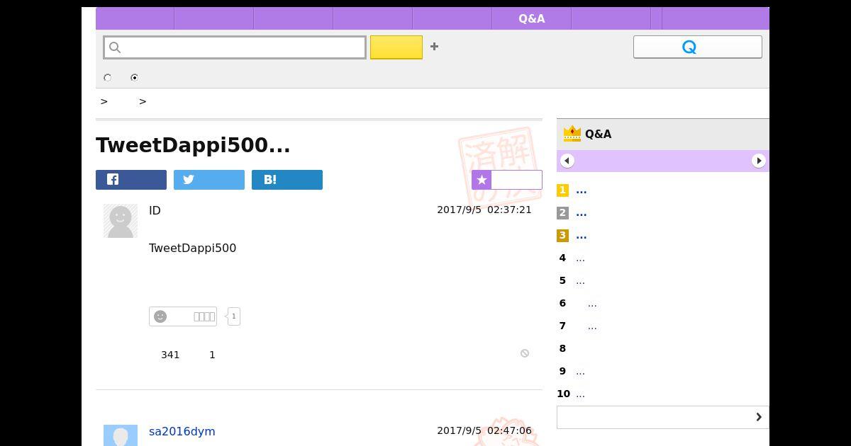This screenshot has width=851, height=446.
Task: Click the plus icon beside the yellow button
Action: coord(434,47)
